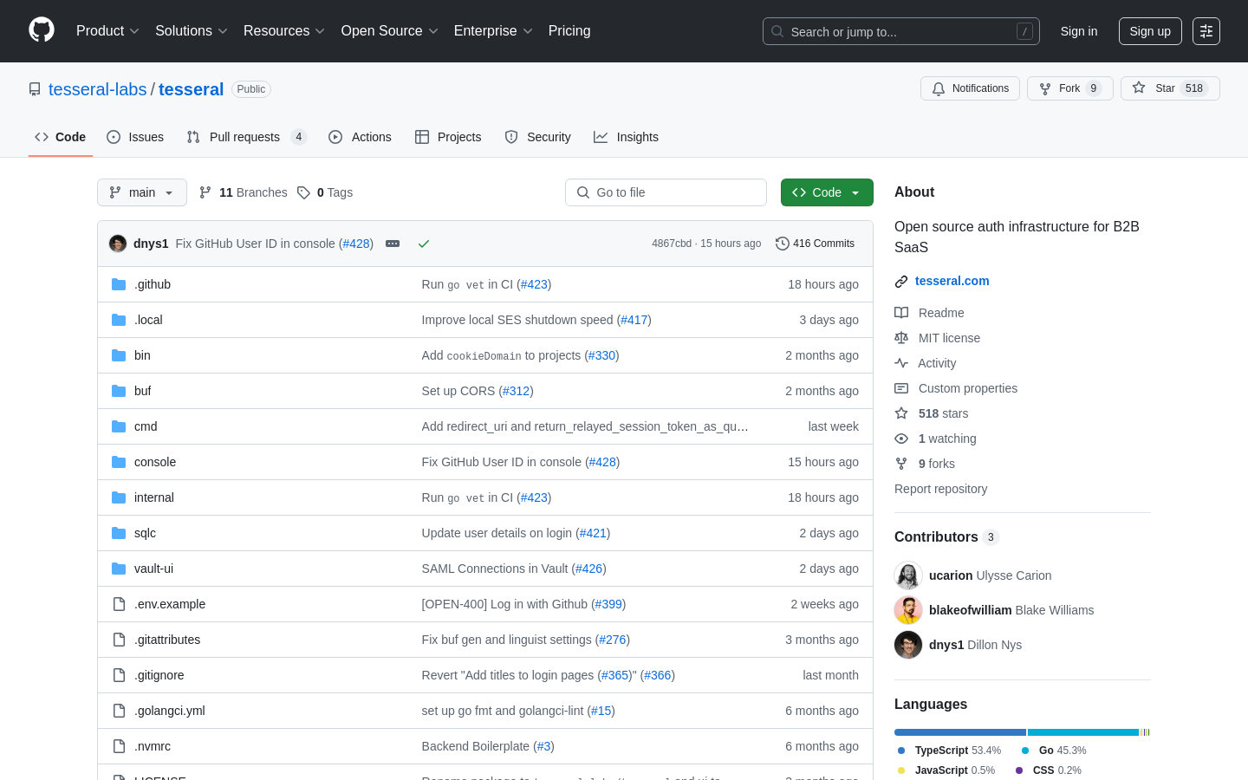This screenshot has width=1248, height=780.
Task: Star the tesseral repository
Action: coord(1170,88)
